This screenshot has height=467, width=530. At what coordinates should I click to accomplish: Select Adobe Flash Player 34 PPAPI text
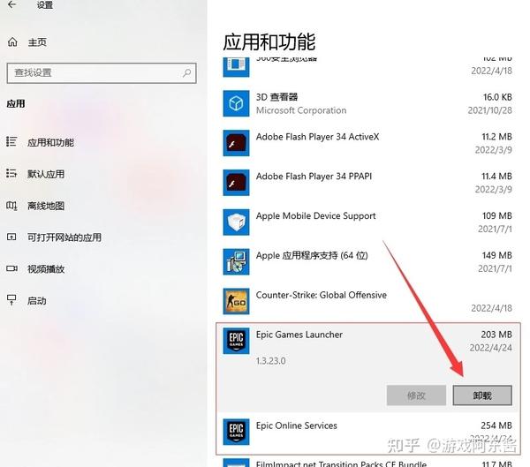pos(314,177)
